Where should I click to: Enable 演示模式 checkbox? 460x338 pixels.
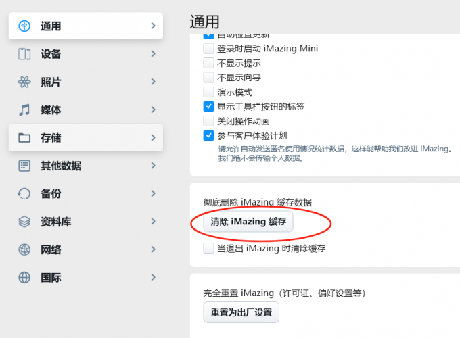pyautogui.click(x=208, y=92)
